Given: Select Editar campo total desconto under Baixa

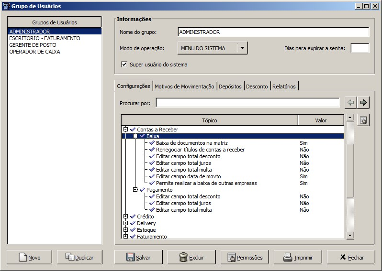Looking at the screenshot, I should tap(188, 156).
